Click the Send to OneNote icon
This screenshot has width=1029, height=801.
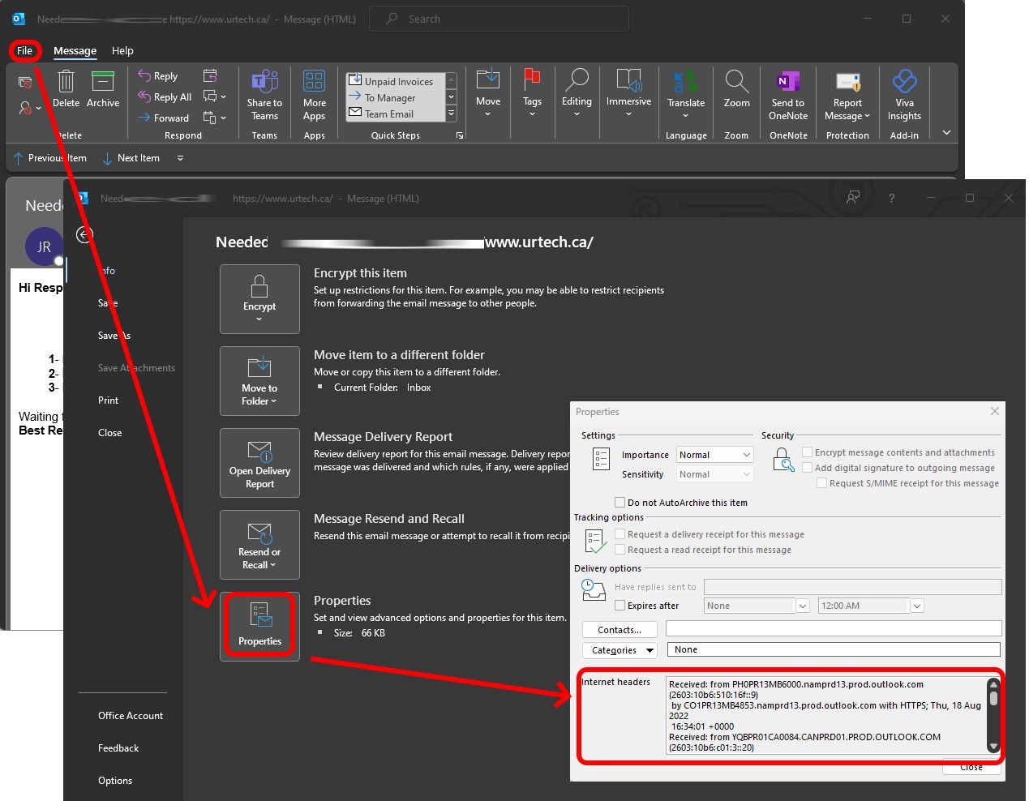coord(787,83)
